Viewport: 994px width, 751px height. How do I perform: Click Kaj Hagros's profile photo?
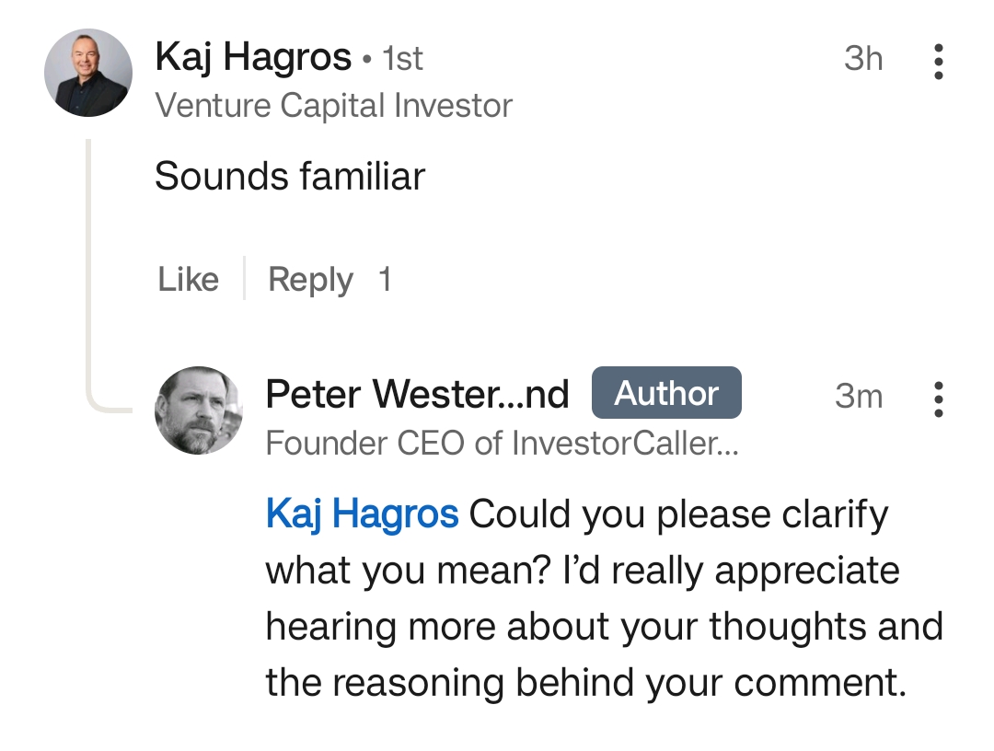click(x=88, y=73)
